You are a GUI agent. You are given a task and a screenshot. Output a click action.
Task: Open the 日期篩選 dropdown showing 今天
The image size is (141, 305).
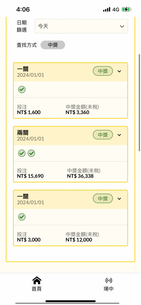[81, 26]
